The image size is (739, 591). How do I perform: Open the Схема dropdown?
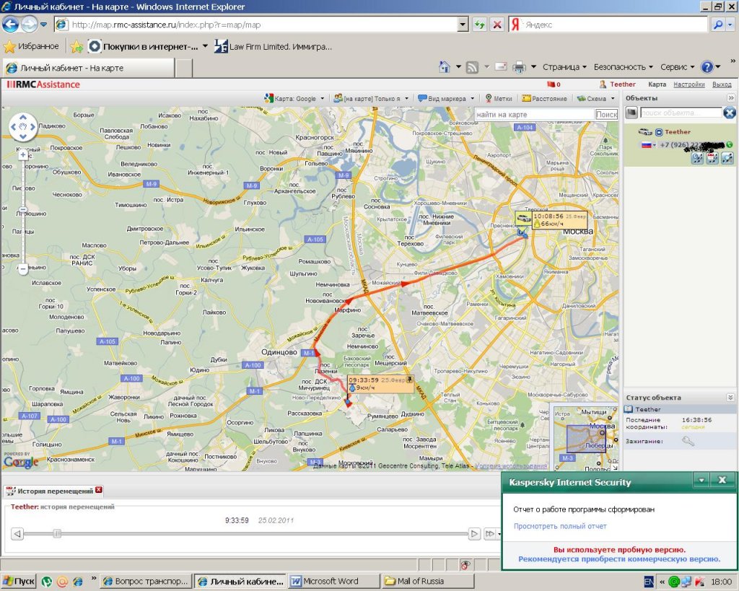click(595, 98)
